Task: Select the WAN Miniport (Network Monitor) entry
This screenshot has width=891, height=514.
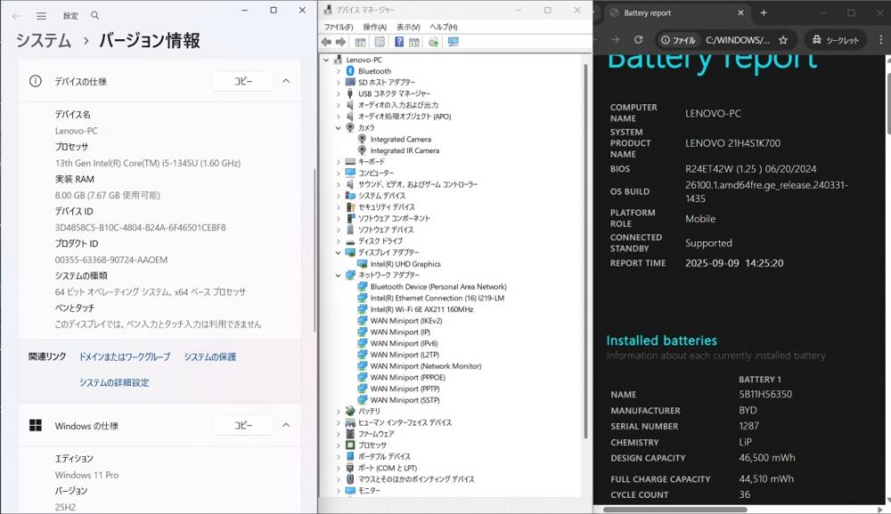Action: point(426,366)
